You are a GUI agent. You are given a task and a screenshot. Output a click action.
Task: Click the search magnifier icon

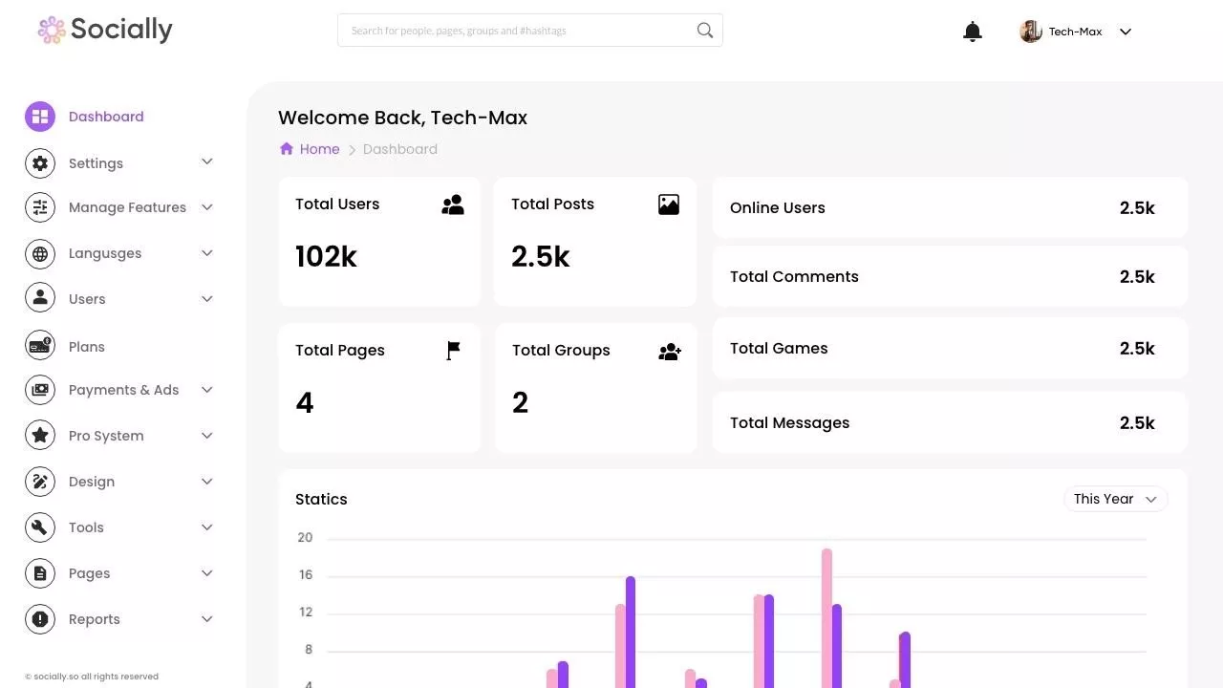coord(705,31)
